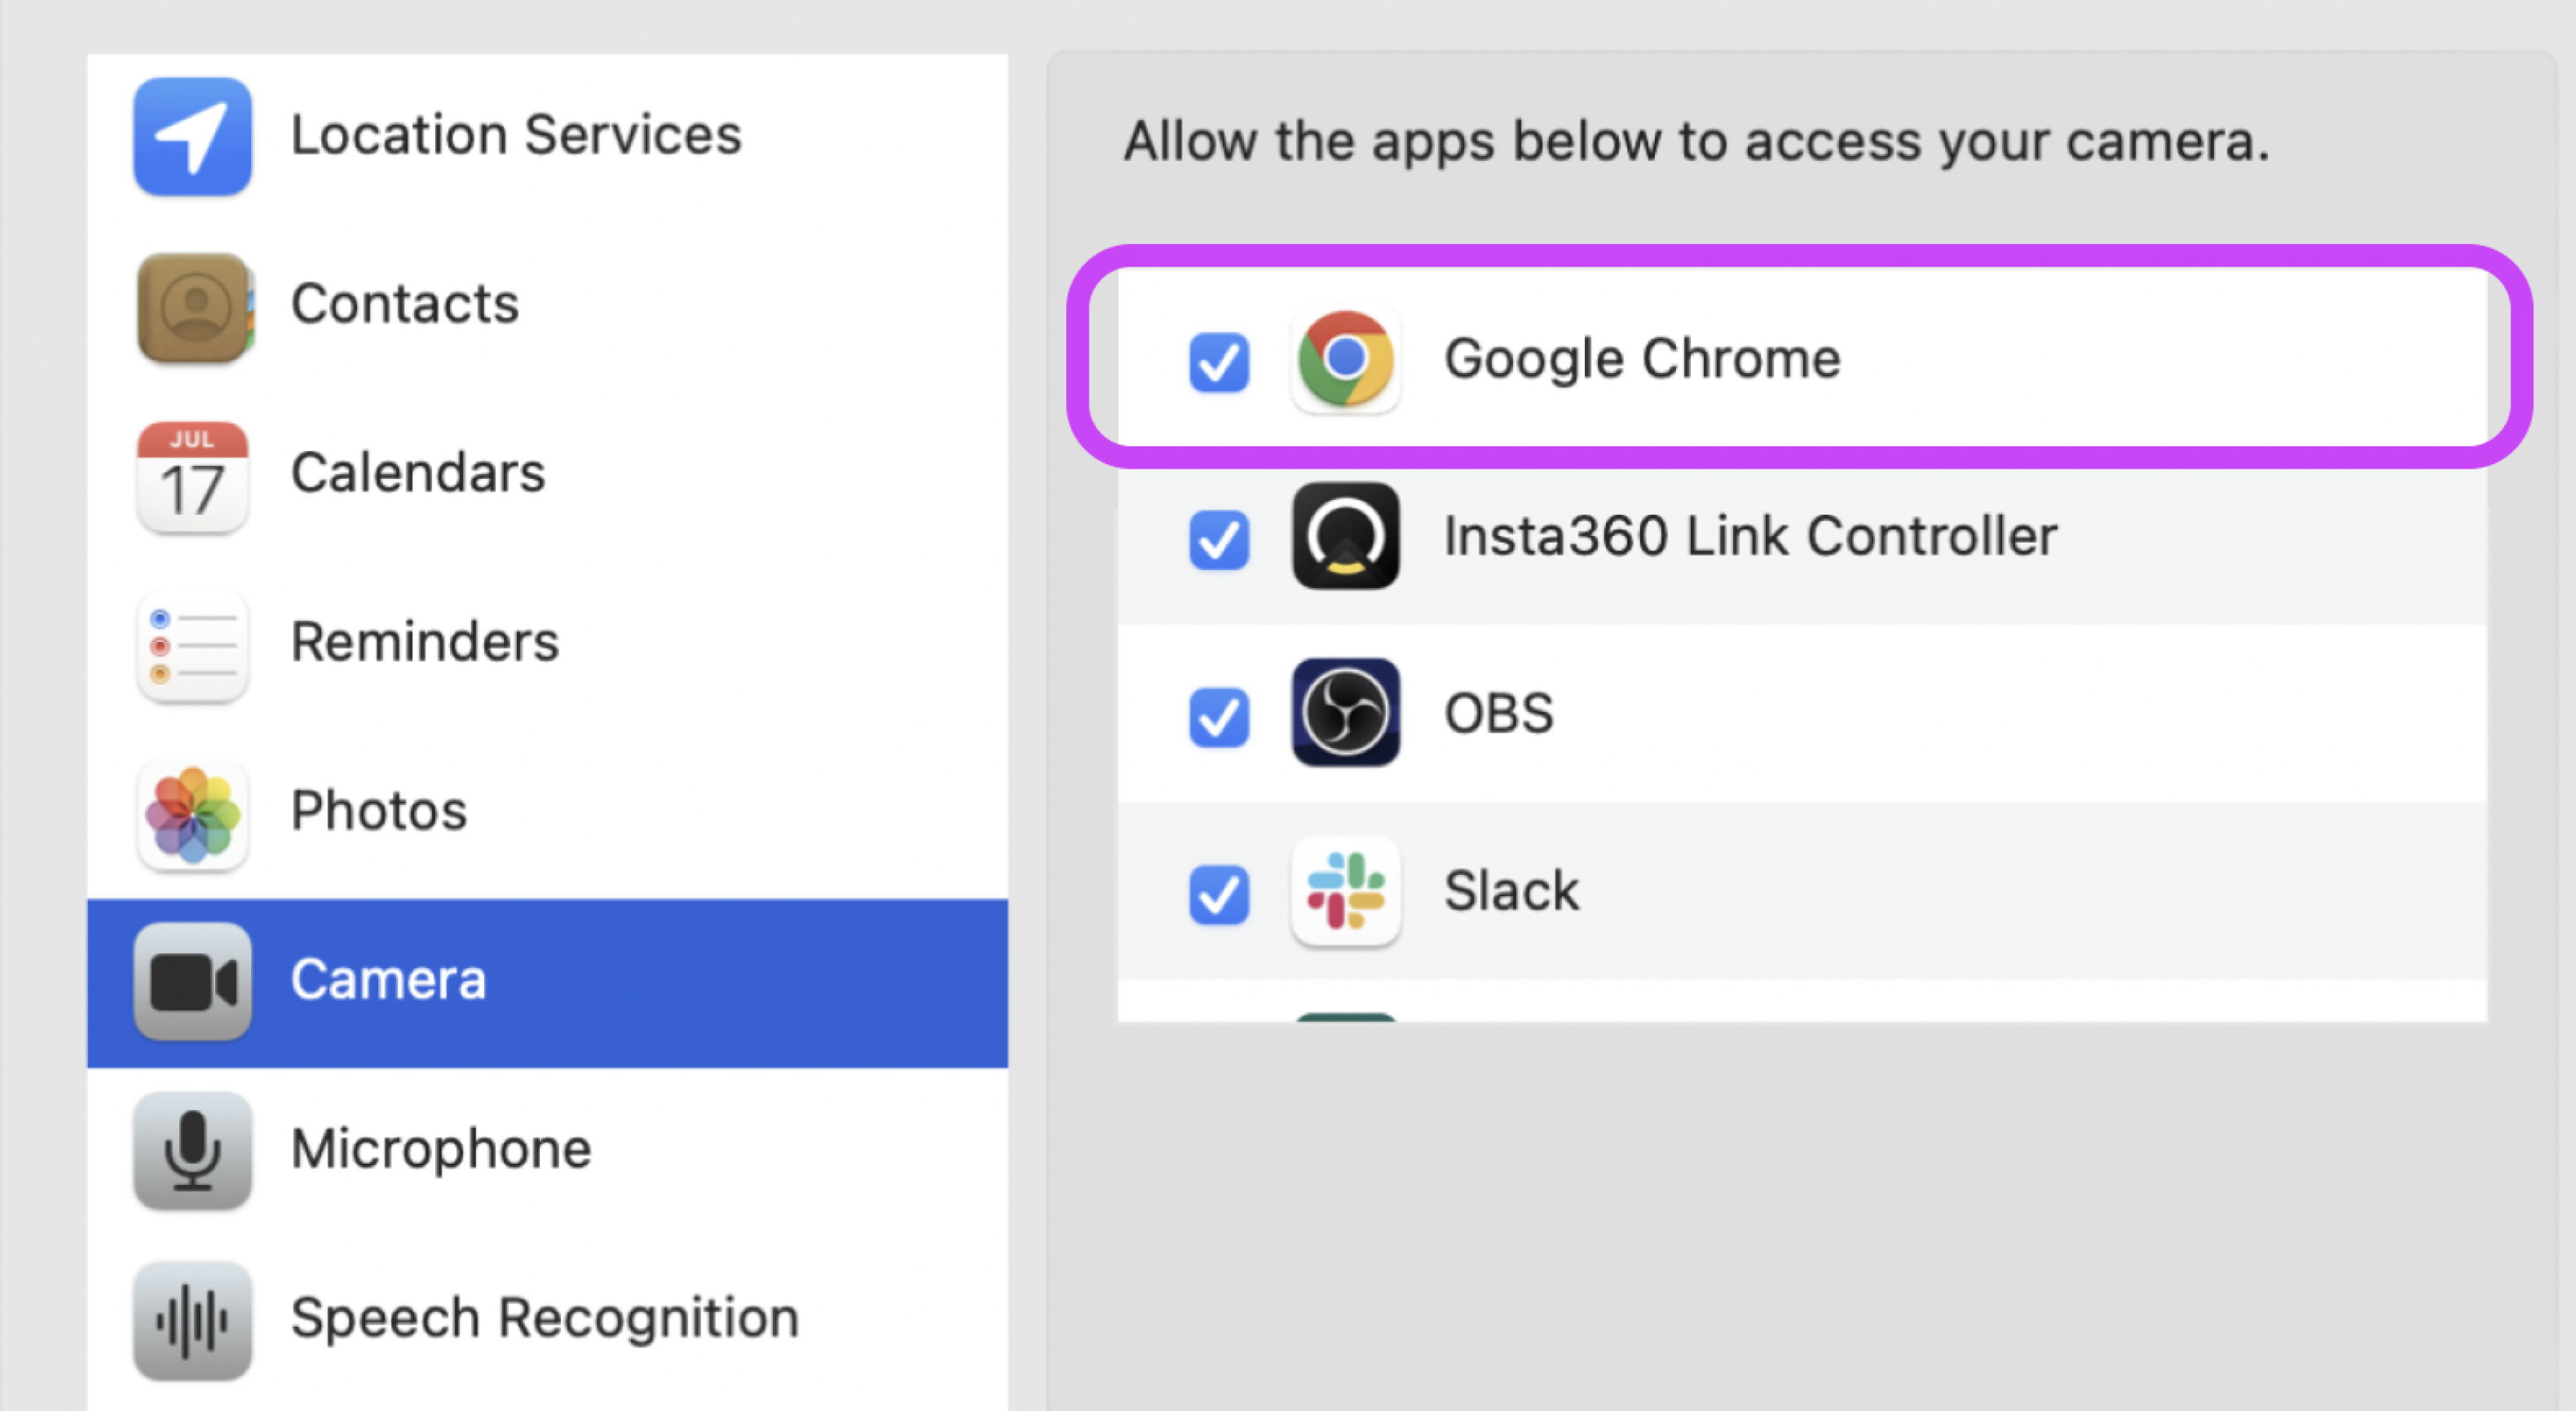This screenshot has width=2576, height=1411.
Task: Click the Microphone icon in sidebar
Action: coord(192,1151)
